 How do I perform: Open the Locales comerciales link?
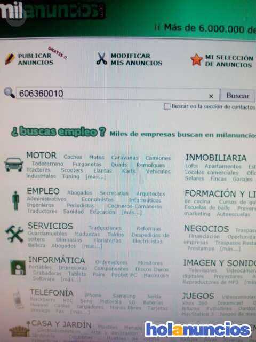211,172
